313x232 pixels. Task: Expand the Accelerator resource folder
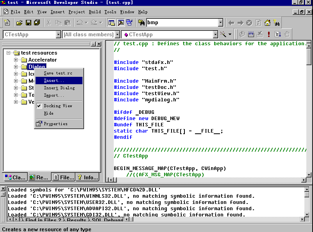16,60
